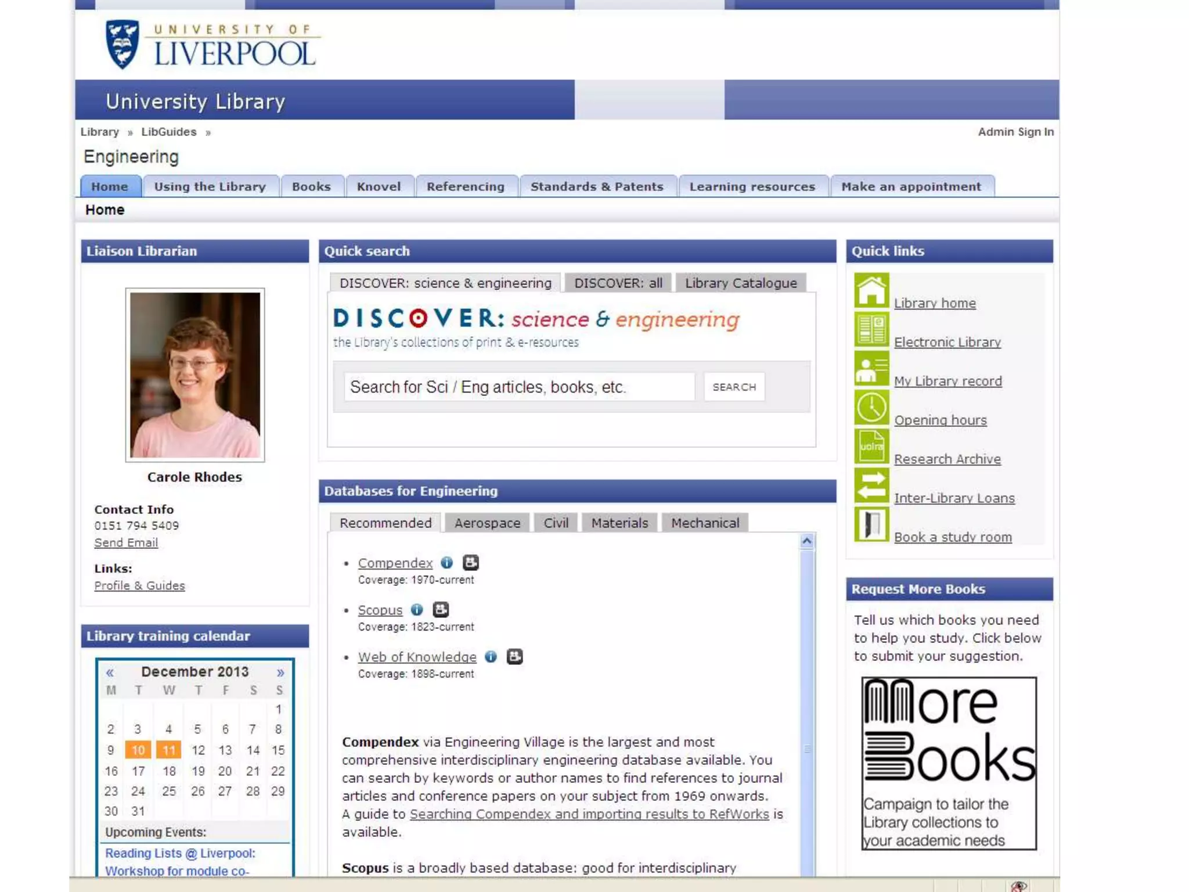Switch to the Aerospace databases tab
The image size is (1189, 892).
tap(487, 523)
